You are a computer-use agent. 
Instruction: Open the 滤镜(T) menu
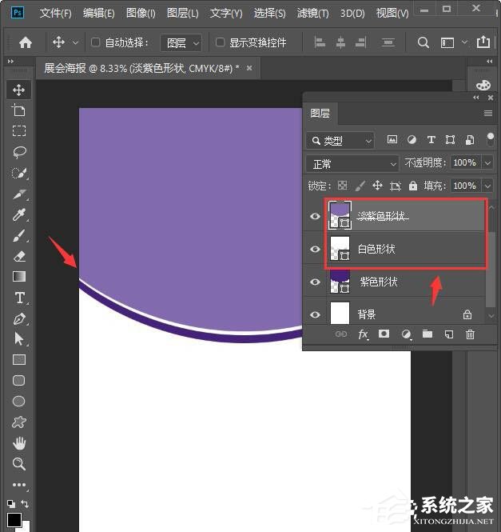pyautogui.click(x=312, y=14)
